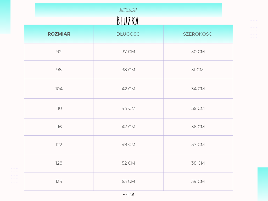Select the 44 CM length cell
Image resolution: width=268 pixels, height=201 pixels.
(x=129, y=108)
